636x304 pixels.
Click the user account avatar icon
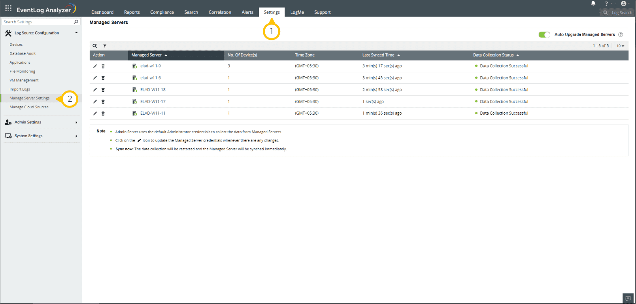tap(623, 4)
